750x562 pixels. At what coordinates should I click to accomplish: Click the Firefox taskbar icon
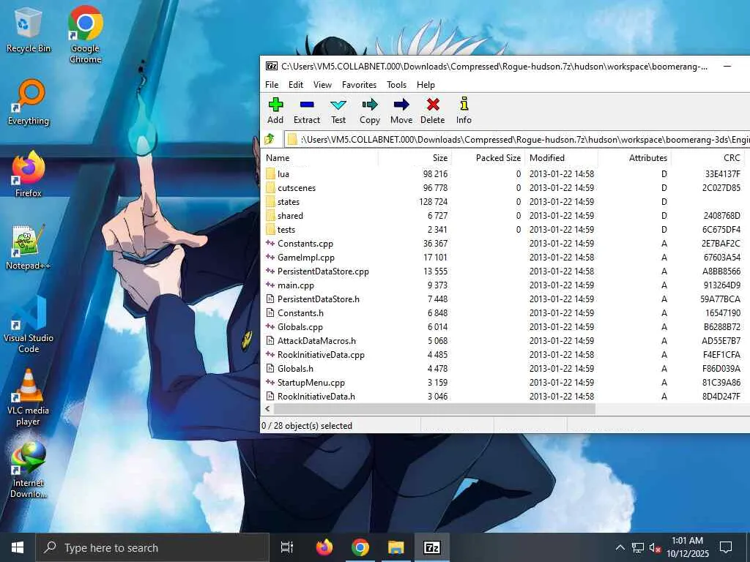324,547
